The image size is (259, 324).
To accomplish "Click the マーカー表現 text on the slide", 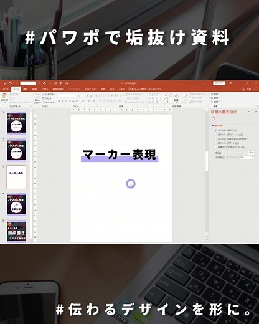I will coord(120,155).
